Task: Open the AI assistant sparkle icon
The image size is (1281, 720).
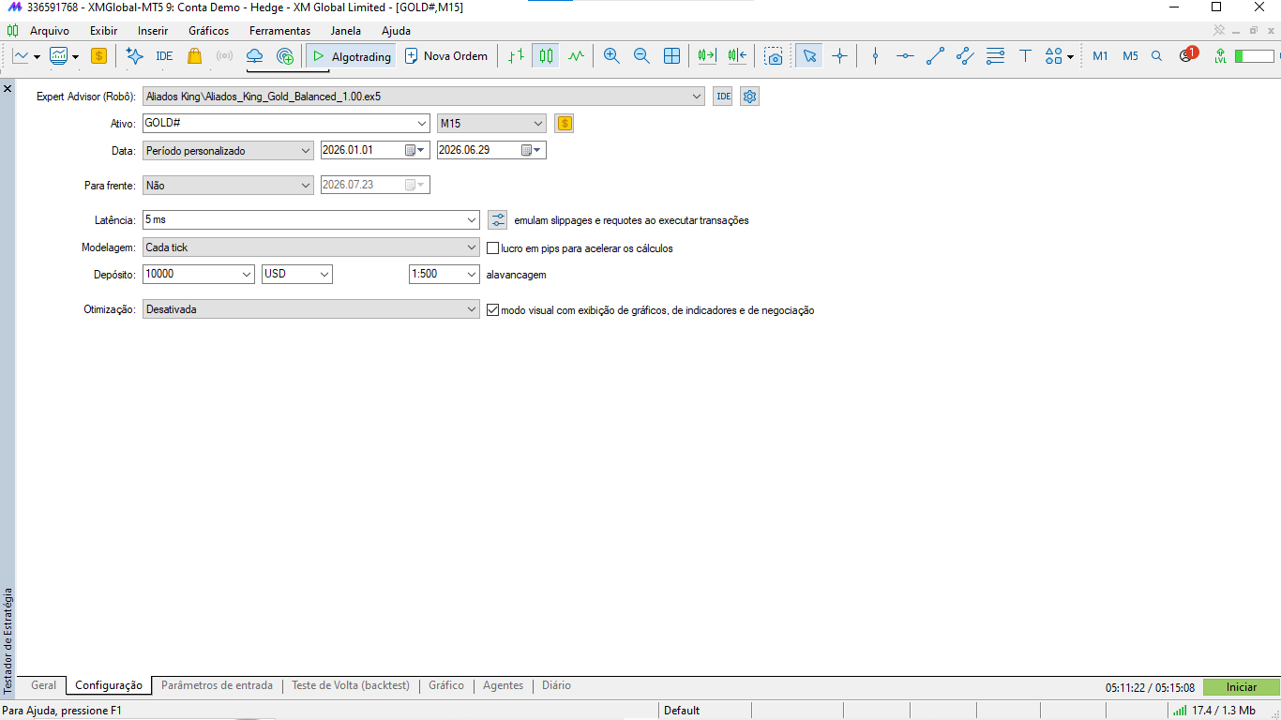Action: click(134, 56)
